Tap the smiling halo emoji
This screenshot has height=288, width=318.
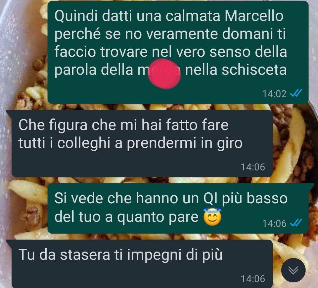pos(212,217)
